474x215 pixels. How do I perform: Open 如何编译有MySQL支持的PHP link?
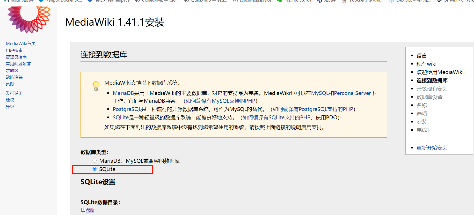(x=221, y=101)
